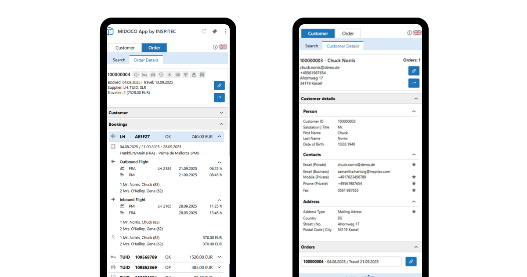Click blue link button beside Chuck Norris header
Image resolution: width=527 pixels, height=277 pixels.
414,71
